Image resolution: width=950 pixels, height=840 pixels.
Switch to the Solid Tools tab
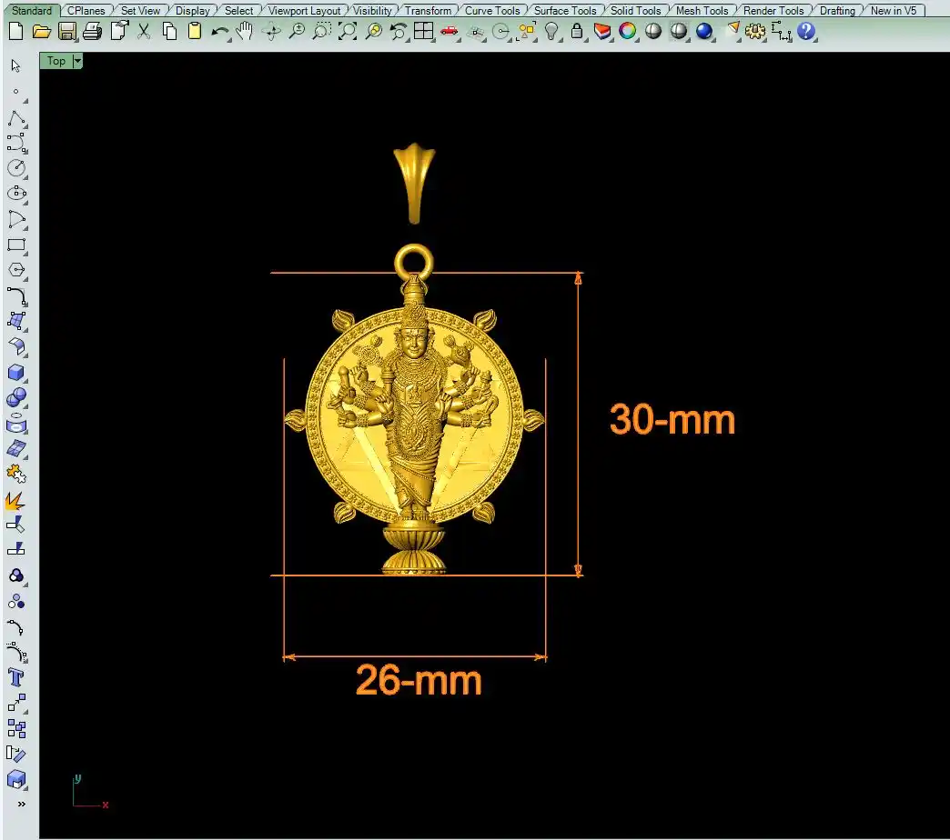[x=635, y=11]
